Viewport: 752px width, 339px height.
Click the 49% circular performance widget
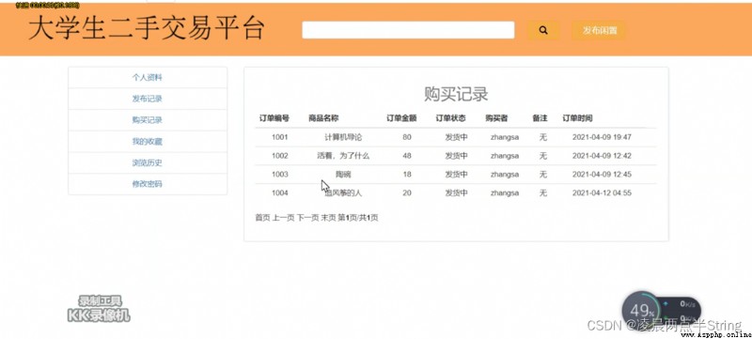tap(641, 310)
